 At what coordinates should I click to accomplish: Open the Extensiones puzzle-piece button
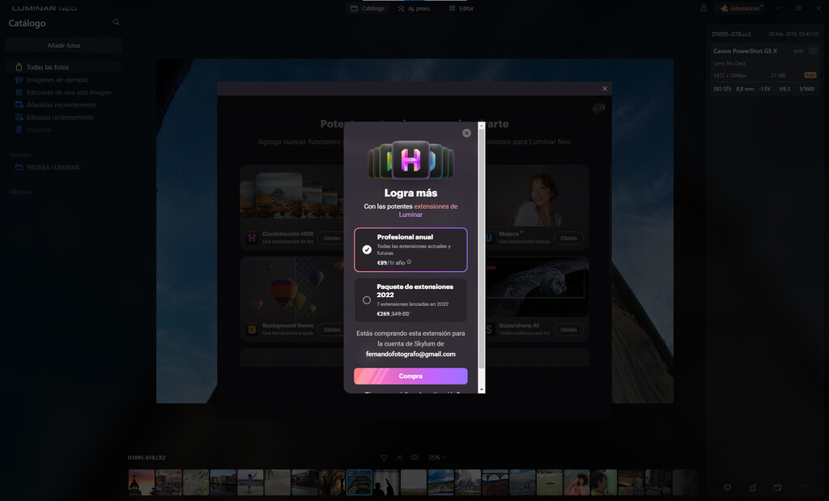pyautogui.click(x=740, y=8)
